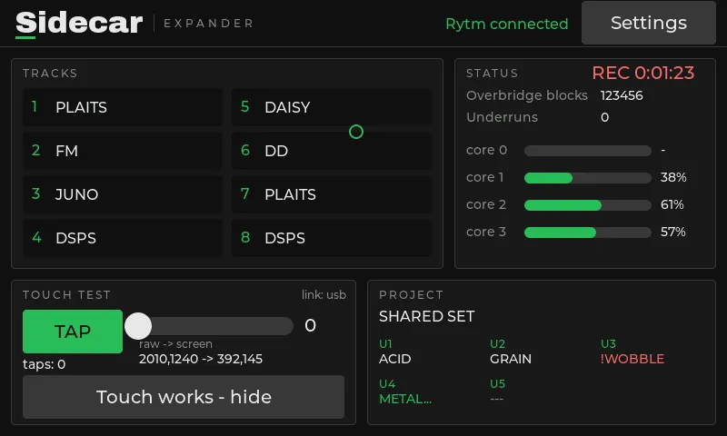Click the touch test slider handle
This screenshot has height=436, width=727.
[x=138, y=326]
